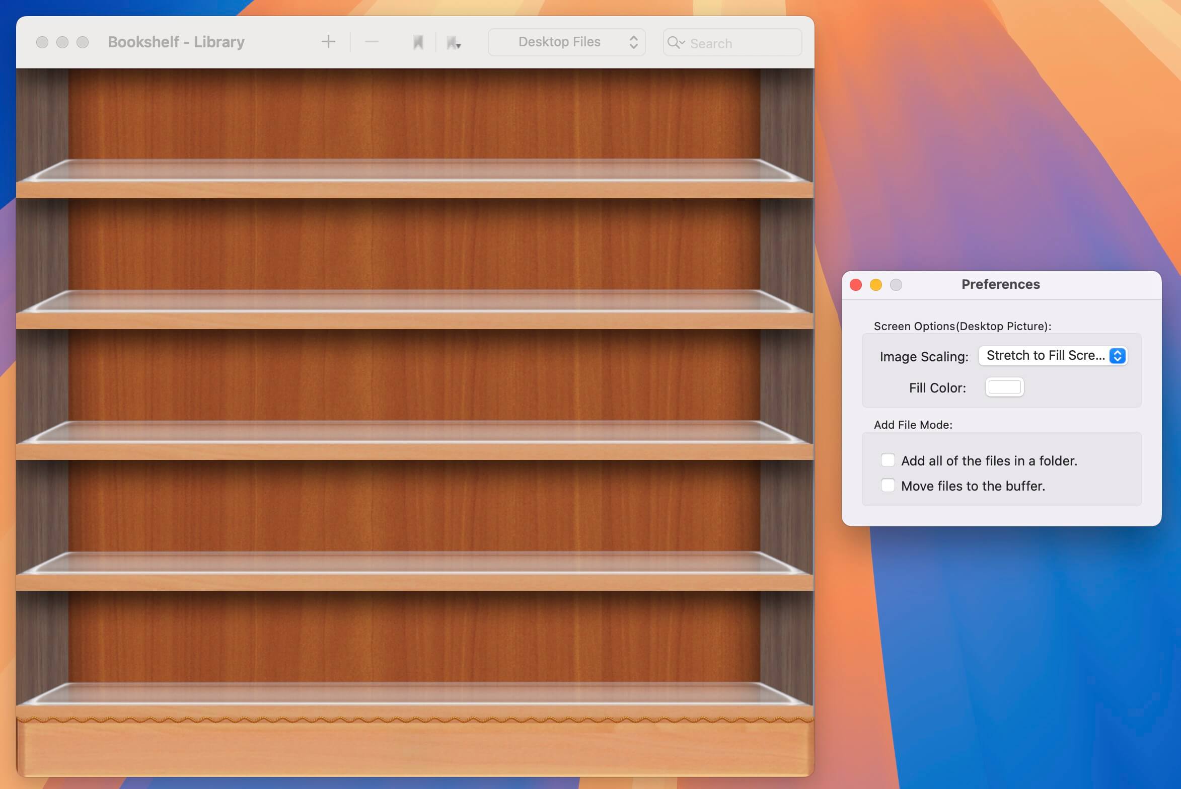Click the Add File Mode heading
Image resolution: width=1181 pixels, height=789 pixels.
point(913,425)
